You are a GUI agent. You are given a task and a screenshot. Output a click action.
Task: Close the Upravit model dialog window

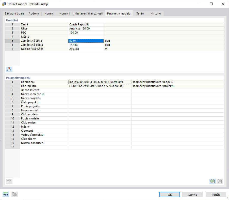(x=223, y=4)
